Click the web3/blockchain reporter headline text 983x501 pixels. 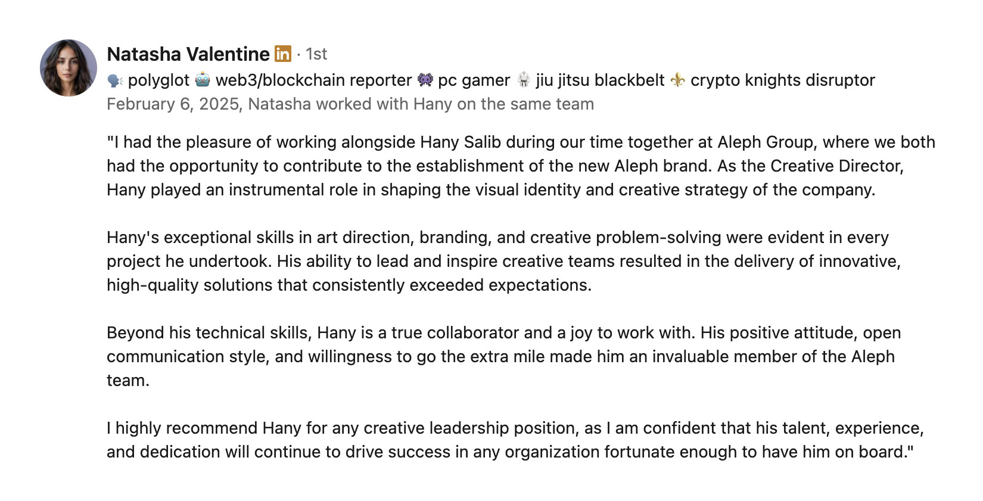coord(313,80)
